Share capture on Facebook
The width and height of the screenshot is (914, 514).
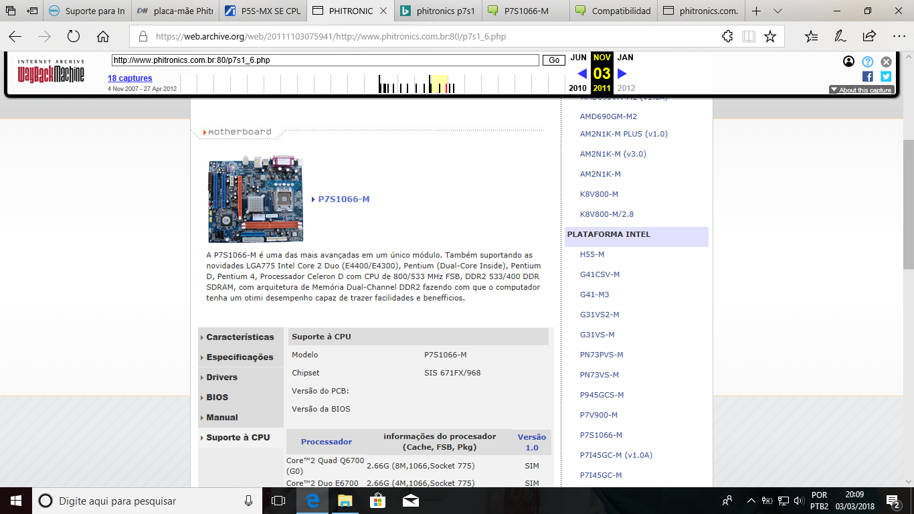point(867,76)
